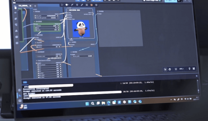Add a new workflow tab with plus button
Viewport: 208px width, 121px height.
(35, 6)
